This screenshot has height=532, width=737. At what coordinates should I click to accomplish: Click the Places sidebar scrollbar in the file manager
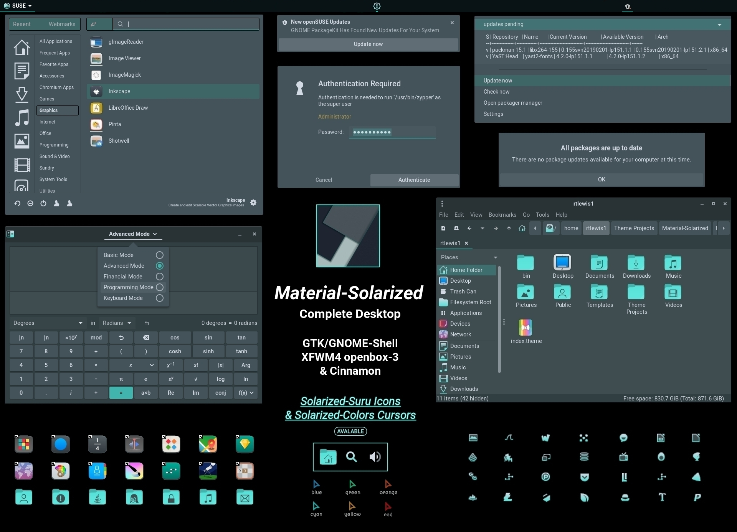pyautogui.click(x=499, y=319)
